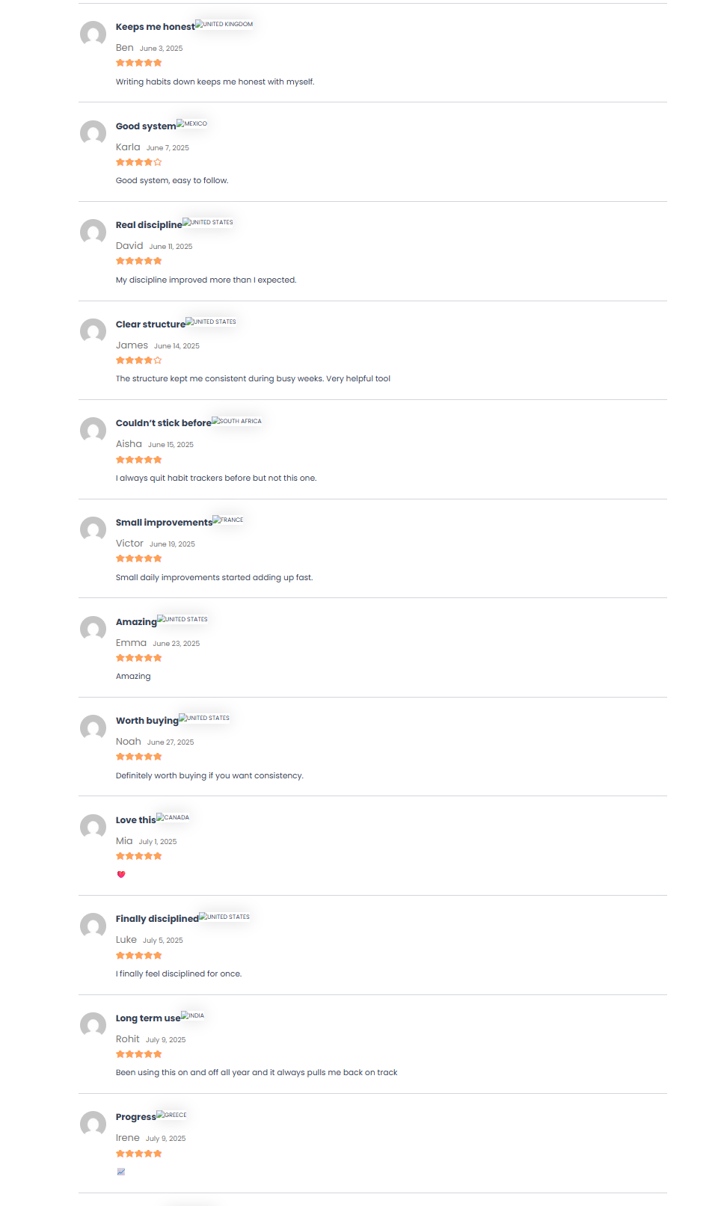
Task: Click the France flag beside Small improvements
Action: (228, 520)
